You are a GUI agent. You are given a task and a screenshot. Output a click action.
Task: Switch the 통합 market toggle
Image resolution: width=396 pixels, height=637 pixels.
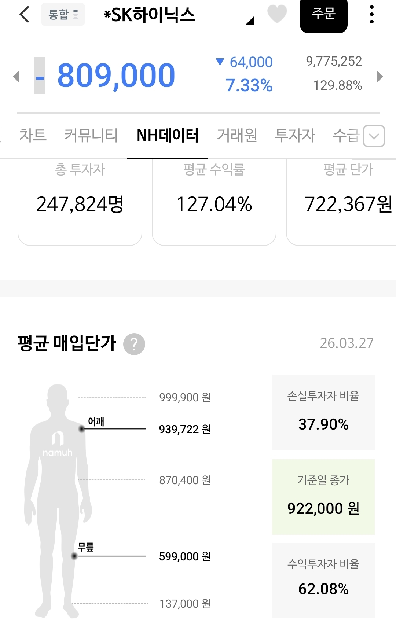(x=63, y=15)
